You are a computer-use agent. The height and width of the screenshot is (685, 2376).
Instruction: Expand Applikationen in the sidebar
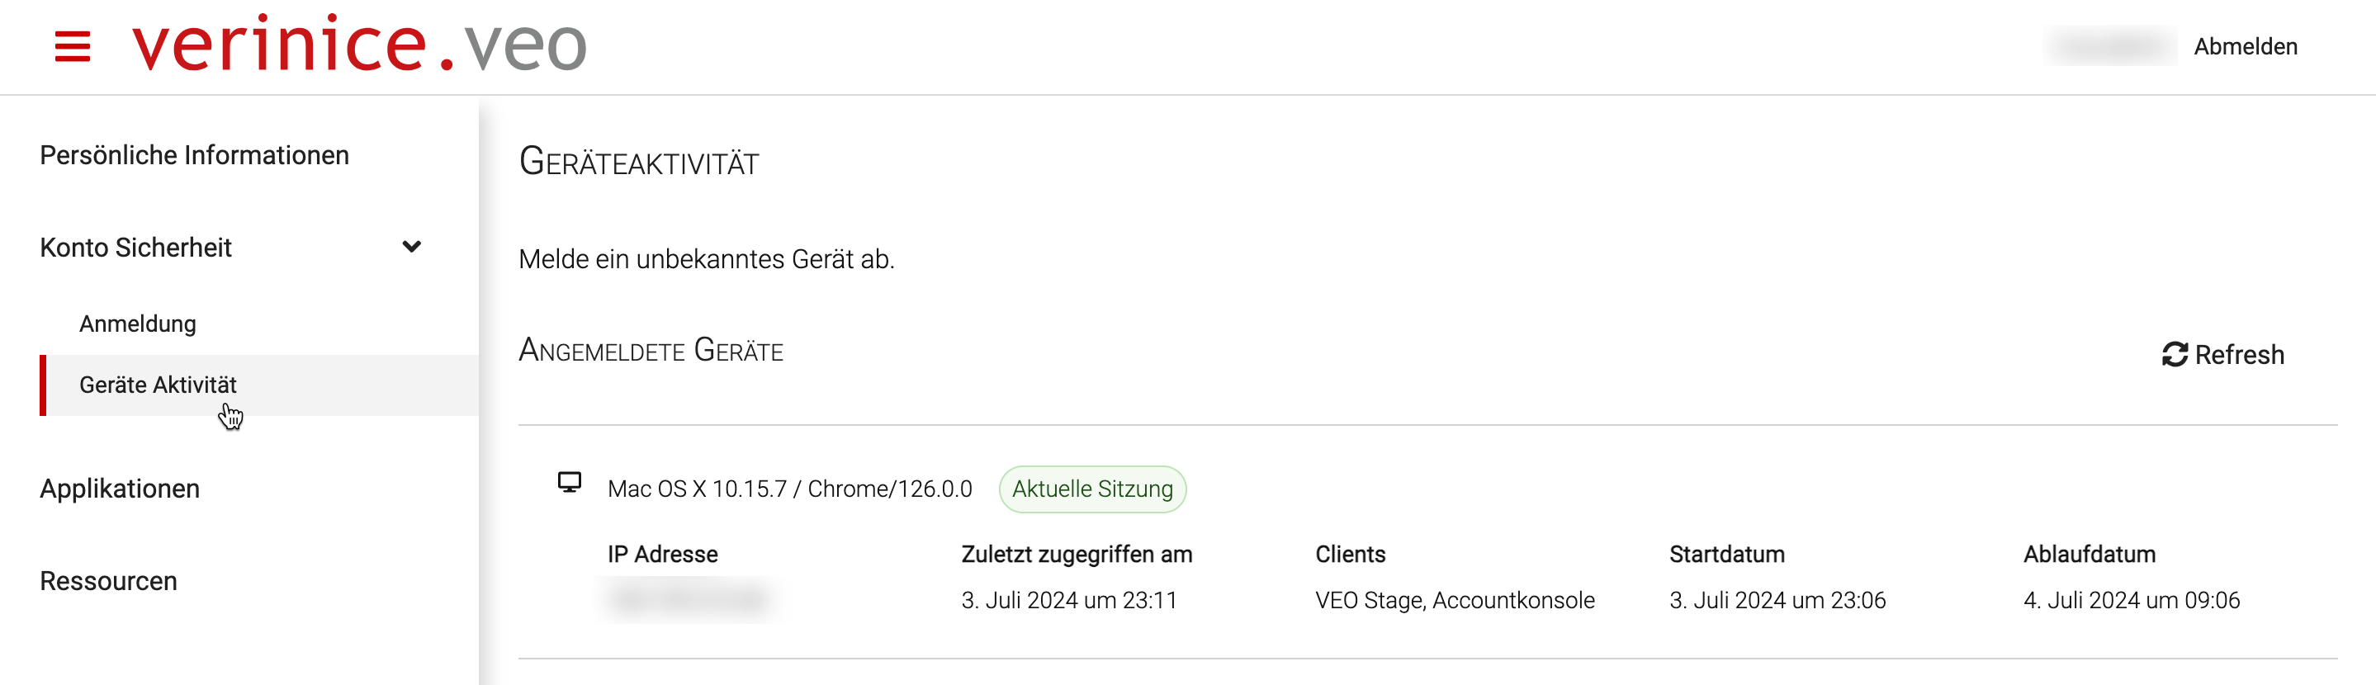click(119, 489)
